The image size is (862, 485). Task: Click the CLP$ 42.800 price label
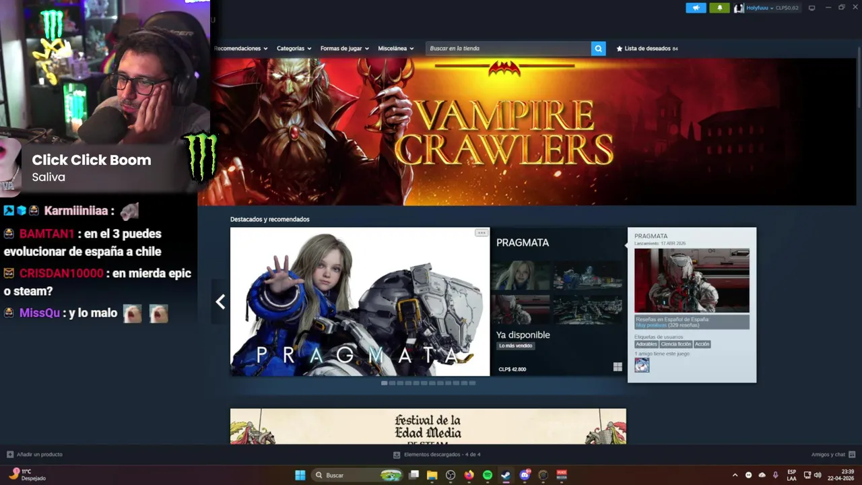point(512,369)
